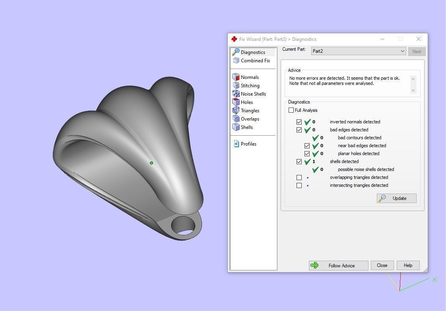
Task: Select the Holes cube icon
Action: click(x=236, y=102)
